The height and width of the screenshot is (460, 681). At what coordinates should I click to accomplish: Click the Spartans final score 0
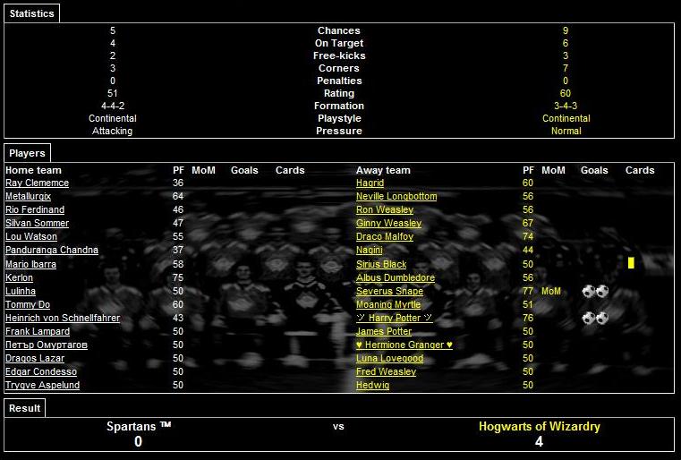(138, 442)
